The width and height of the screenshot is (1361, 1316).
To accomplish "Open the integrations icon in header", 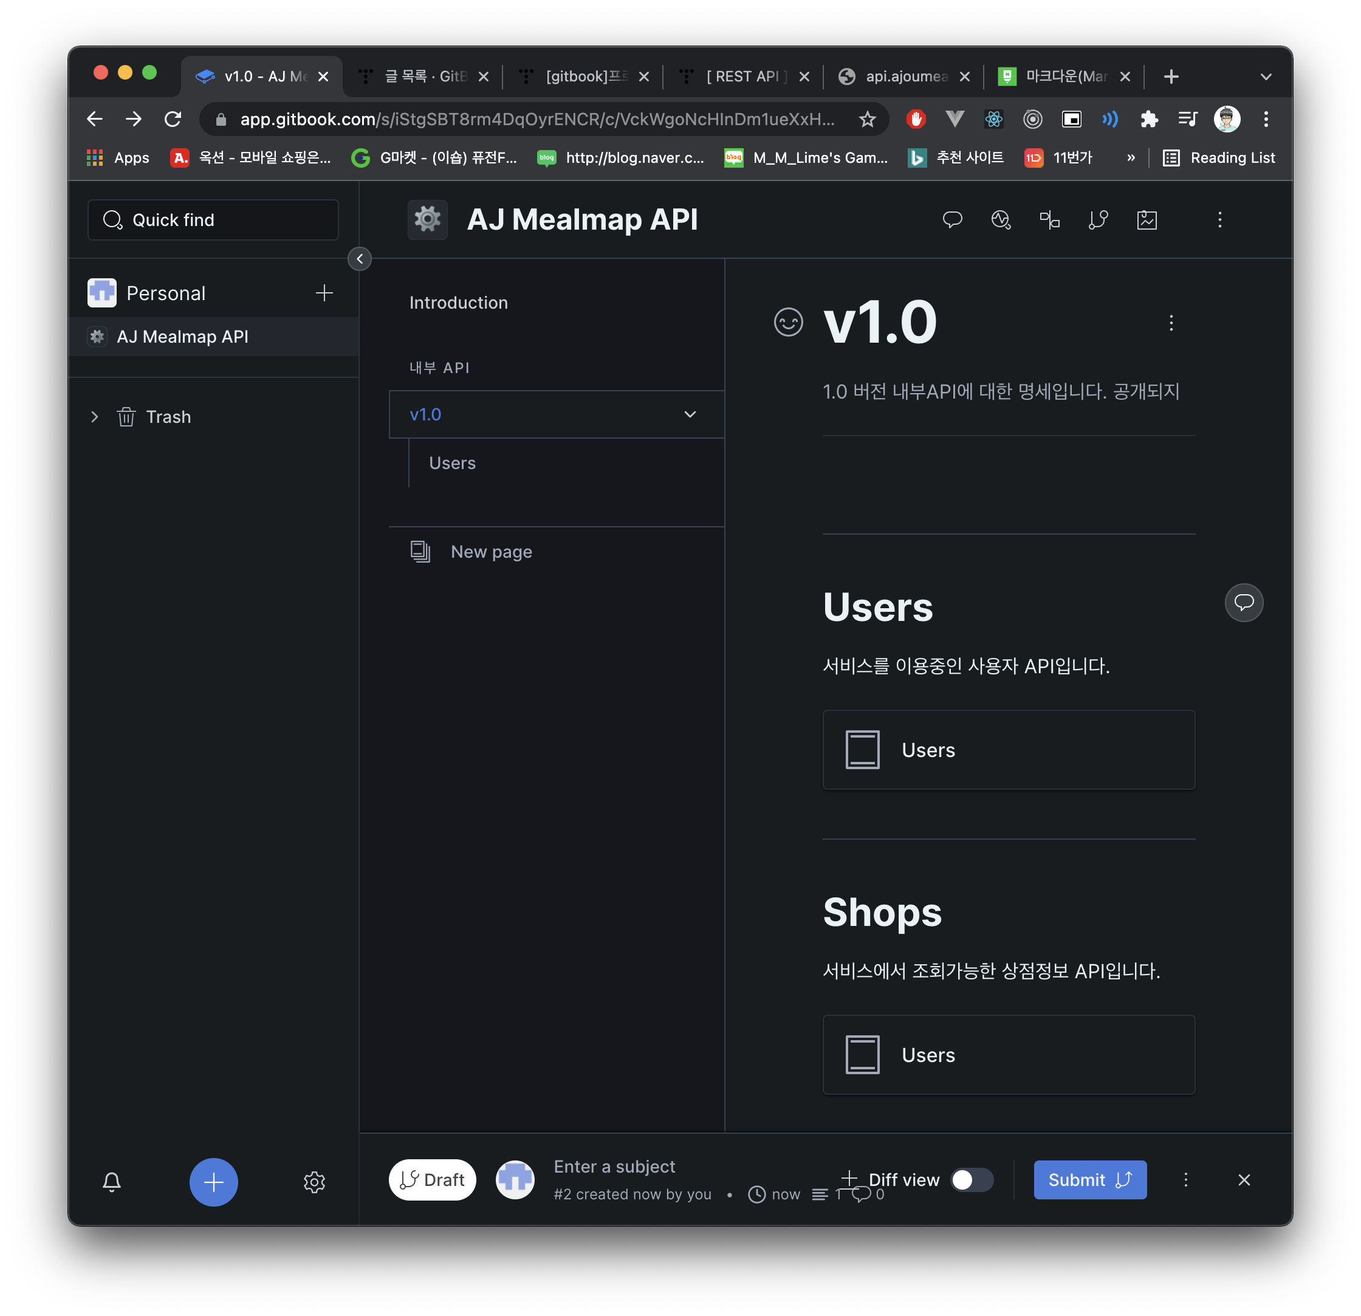I will (x=1049, y=220).
